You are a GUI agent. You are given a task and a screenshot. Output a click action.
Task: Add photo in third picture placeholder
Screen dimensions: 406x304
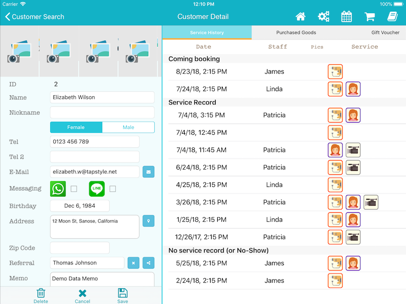98,52
